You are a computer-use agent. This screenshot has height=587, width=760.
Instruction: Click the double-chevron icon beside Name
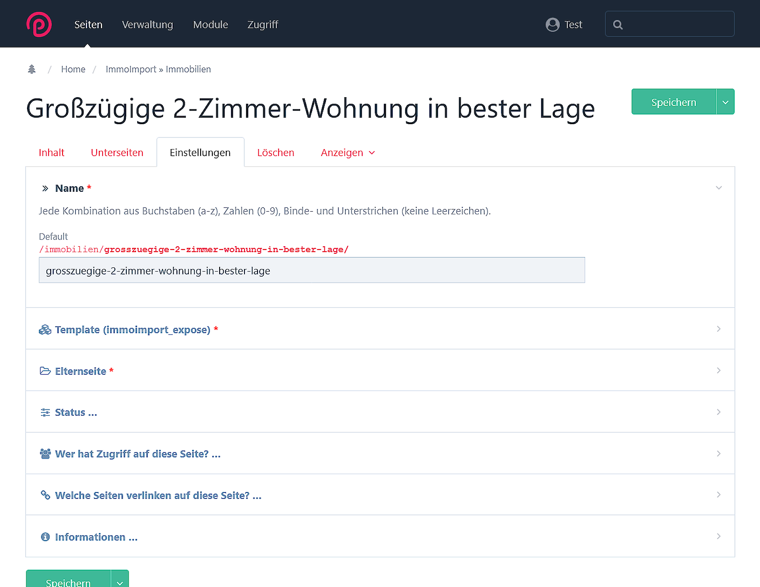(45, 188)
